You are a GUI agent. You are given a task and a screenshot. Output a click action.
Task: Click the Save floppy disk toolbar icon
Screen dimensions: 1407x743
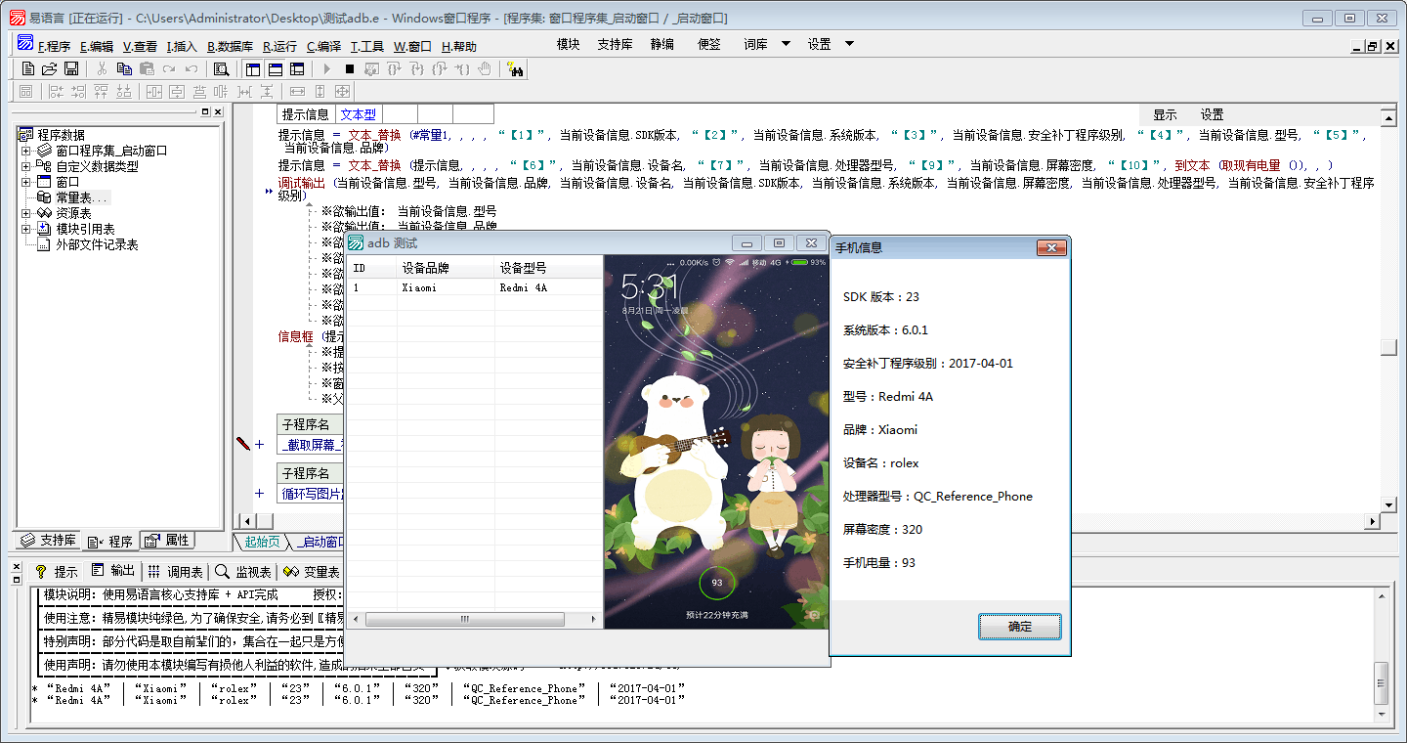[x=70, y=68]
